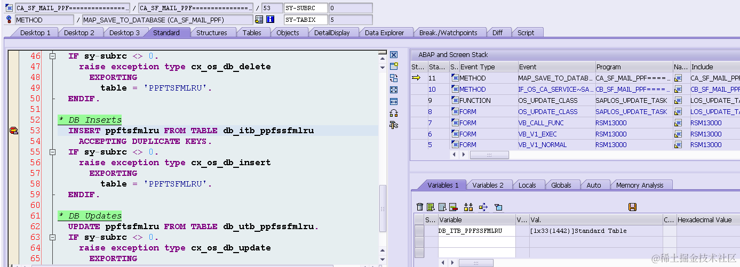The width and height of the screenshot is (740, 267).
Task: Click the line number 53 field in header
Action: pyautogui.click(x=272, y=8)
